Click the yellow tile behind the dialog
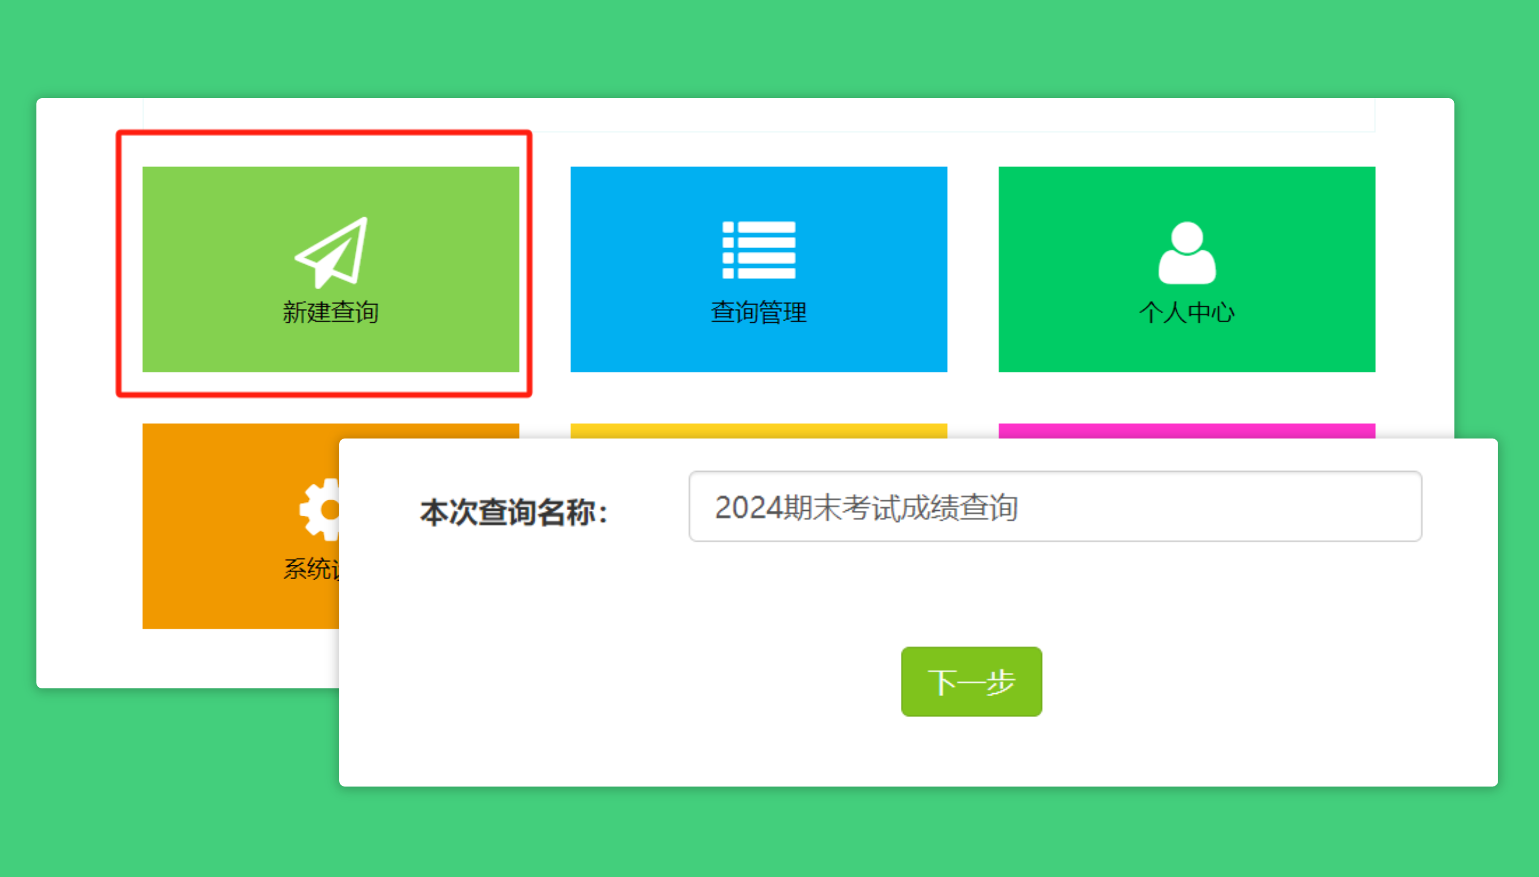The height and width of the screenshot is (877, 1539). click(x=759, y=431)
